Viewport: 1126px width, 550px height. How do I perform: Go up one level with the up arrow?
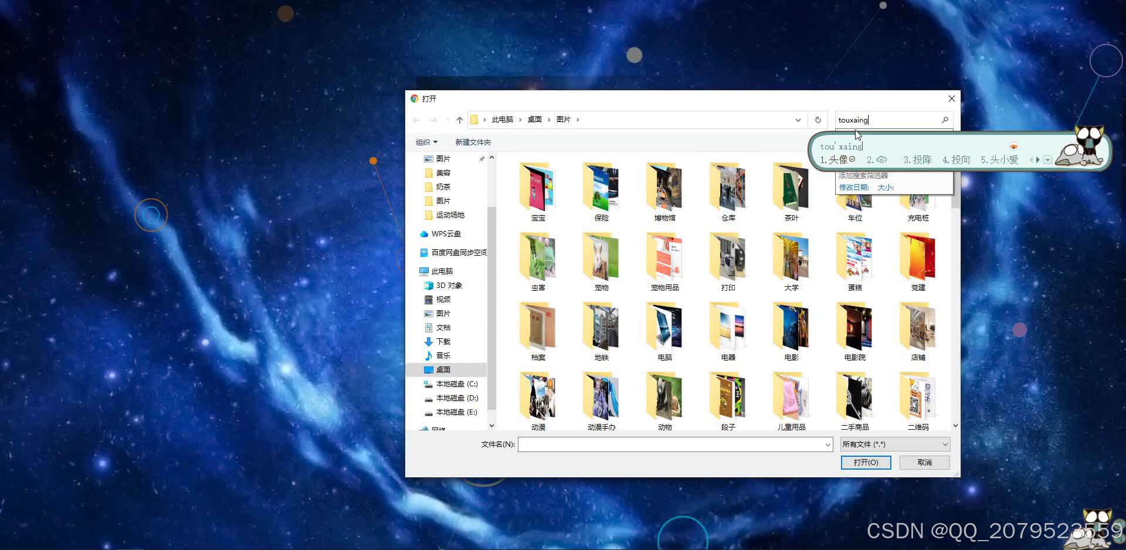(x=459, y=120)
